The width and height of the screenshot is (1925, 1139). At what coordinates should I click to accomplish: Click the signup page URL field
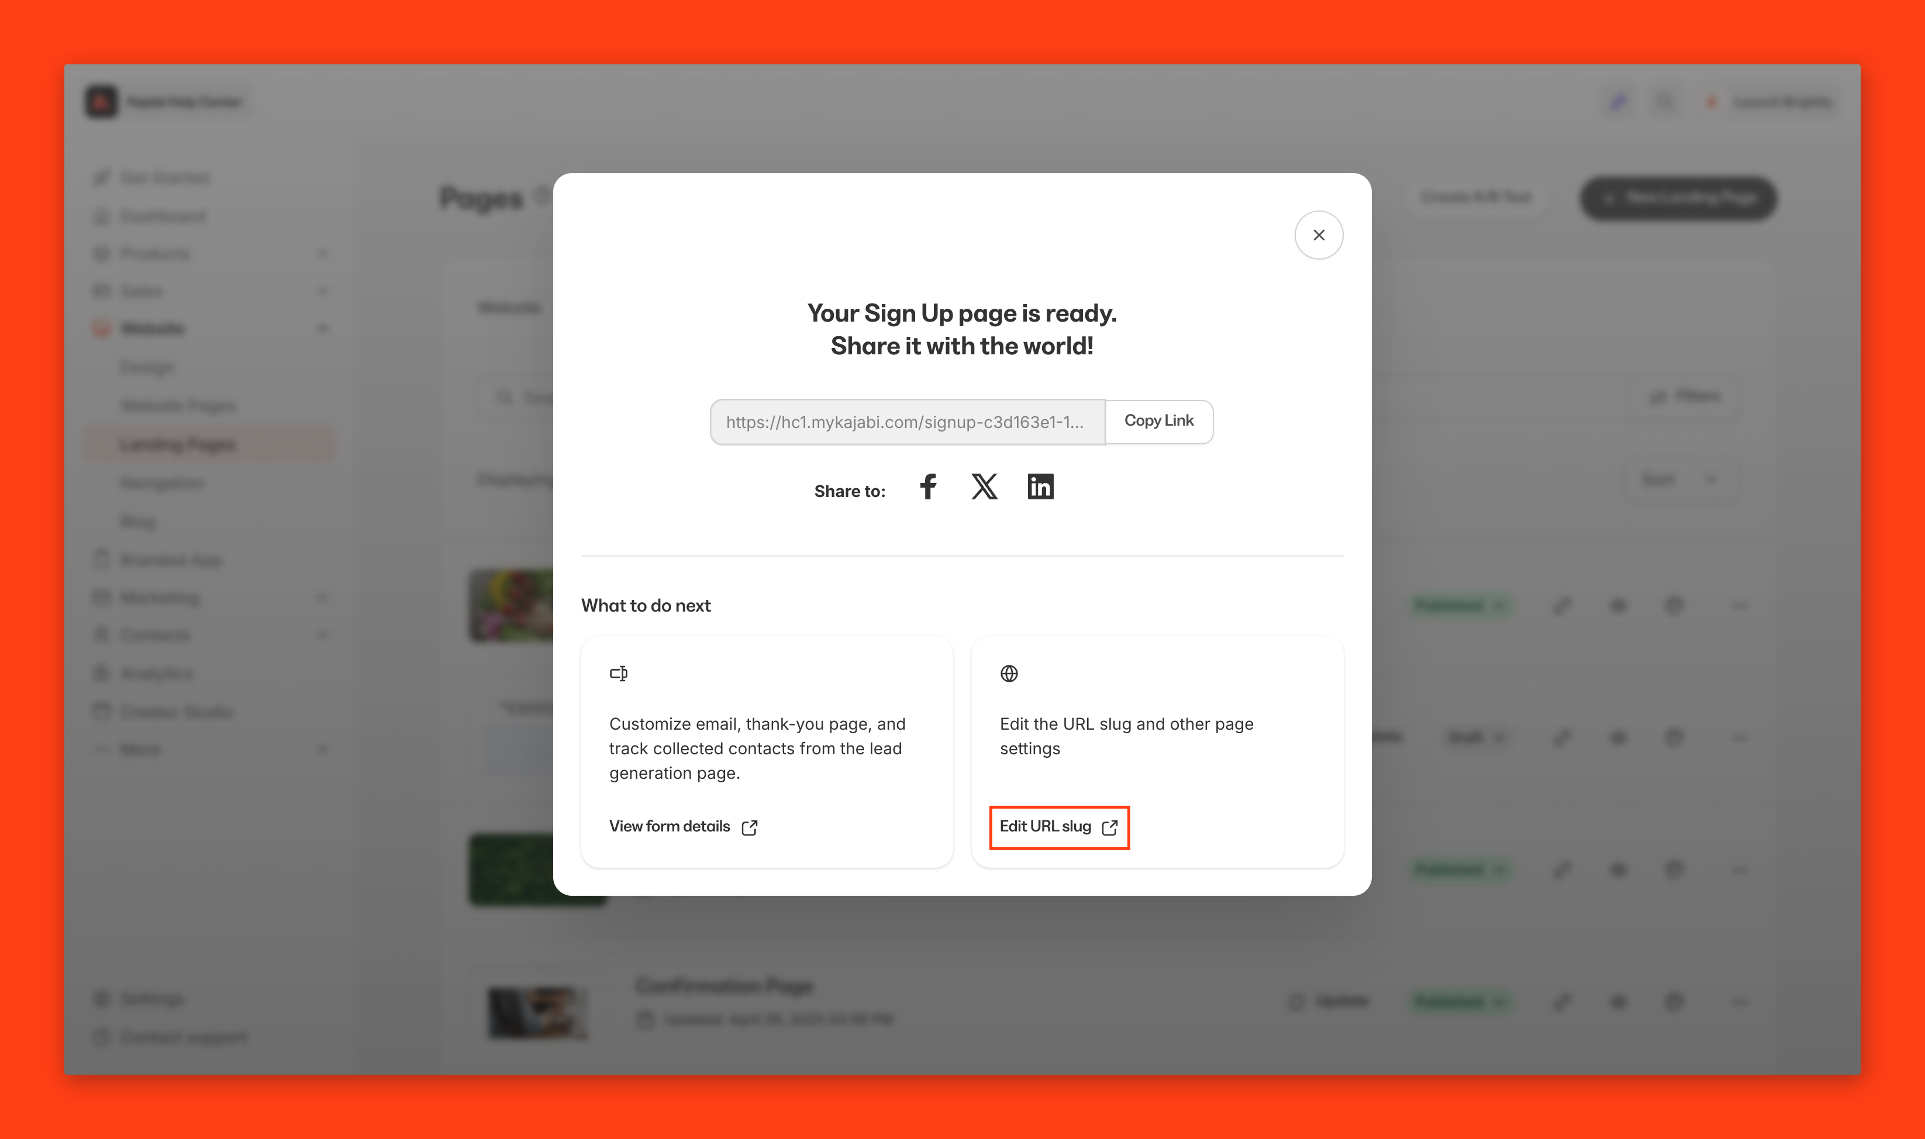[907, 422]
